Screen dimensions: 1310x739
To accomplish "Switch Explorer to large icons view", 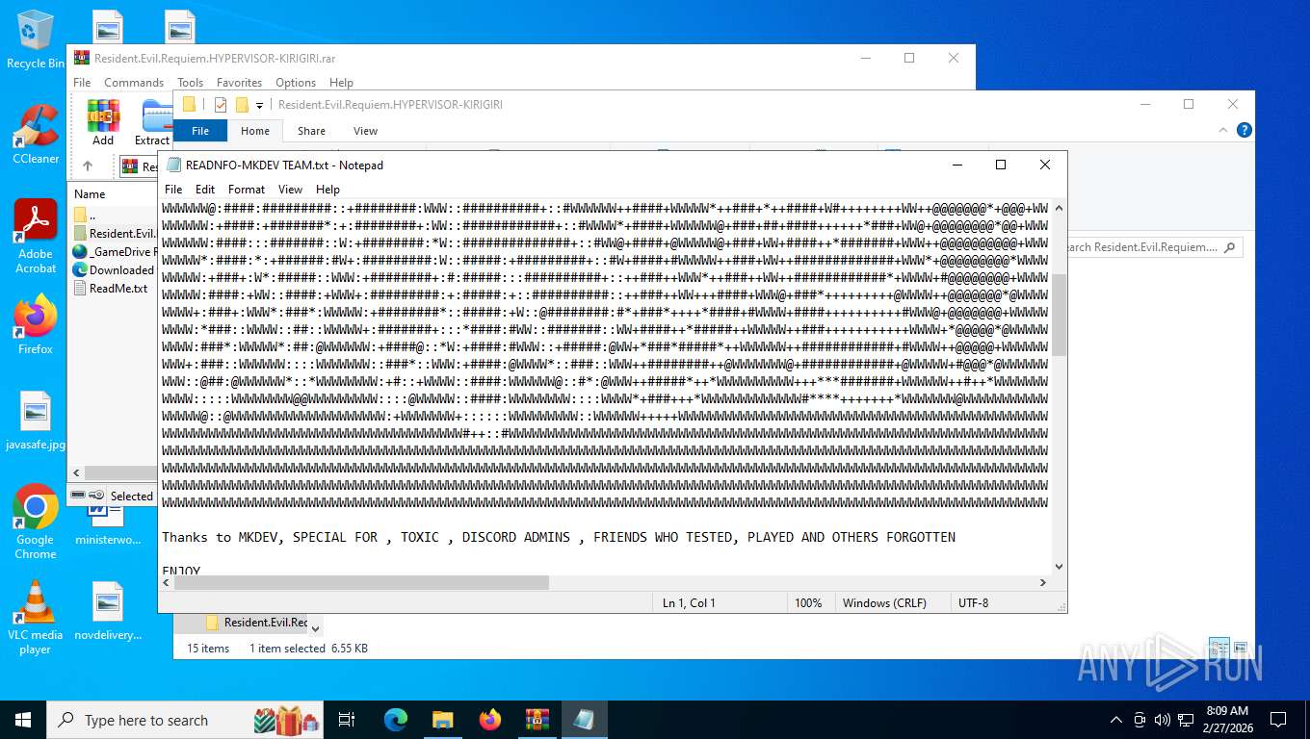I will point(1241,648).
